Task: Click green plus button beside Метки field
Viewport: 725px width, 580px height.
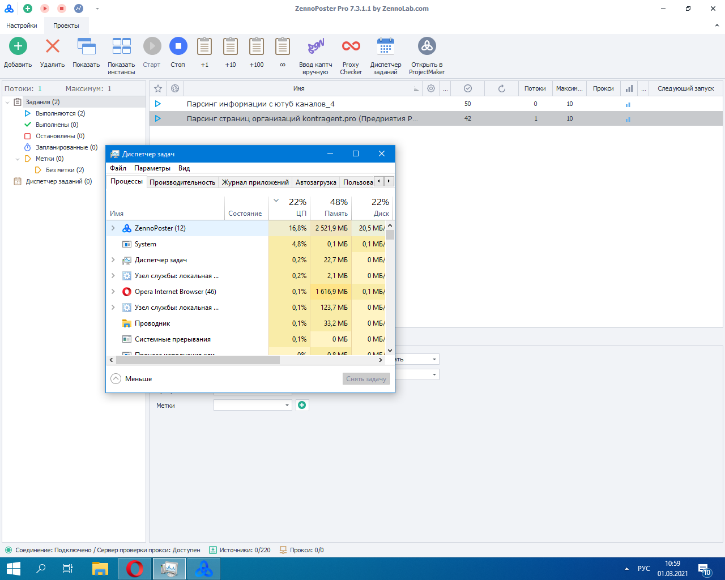Action: point(302,405)
